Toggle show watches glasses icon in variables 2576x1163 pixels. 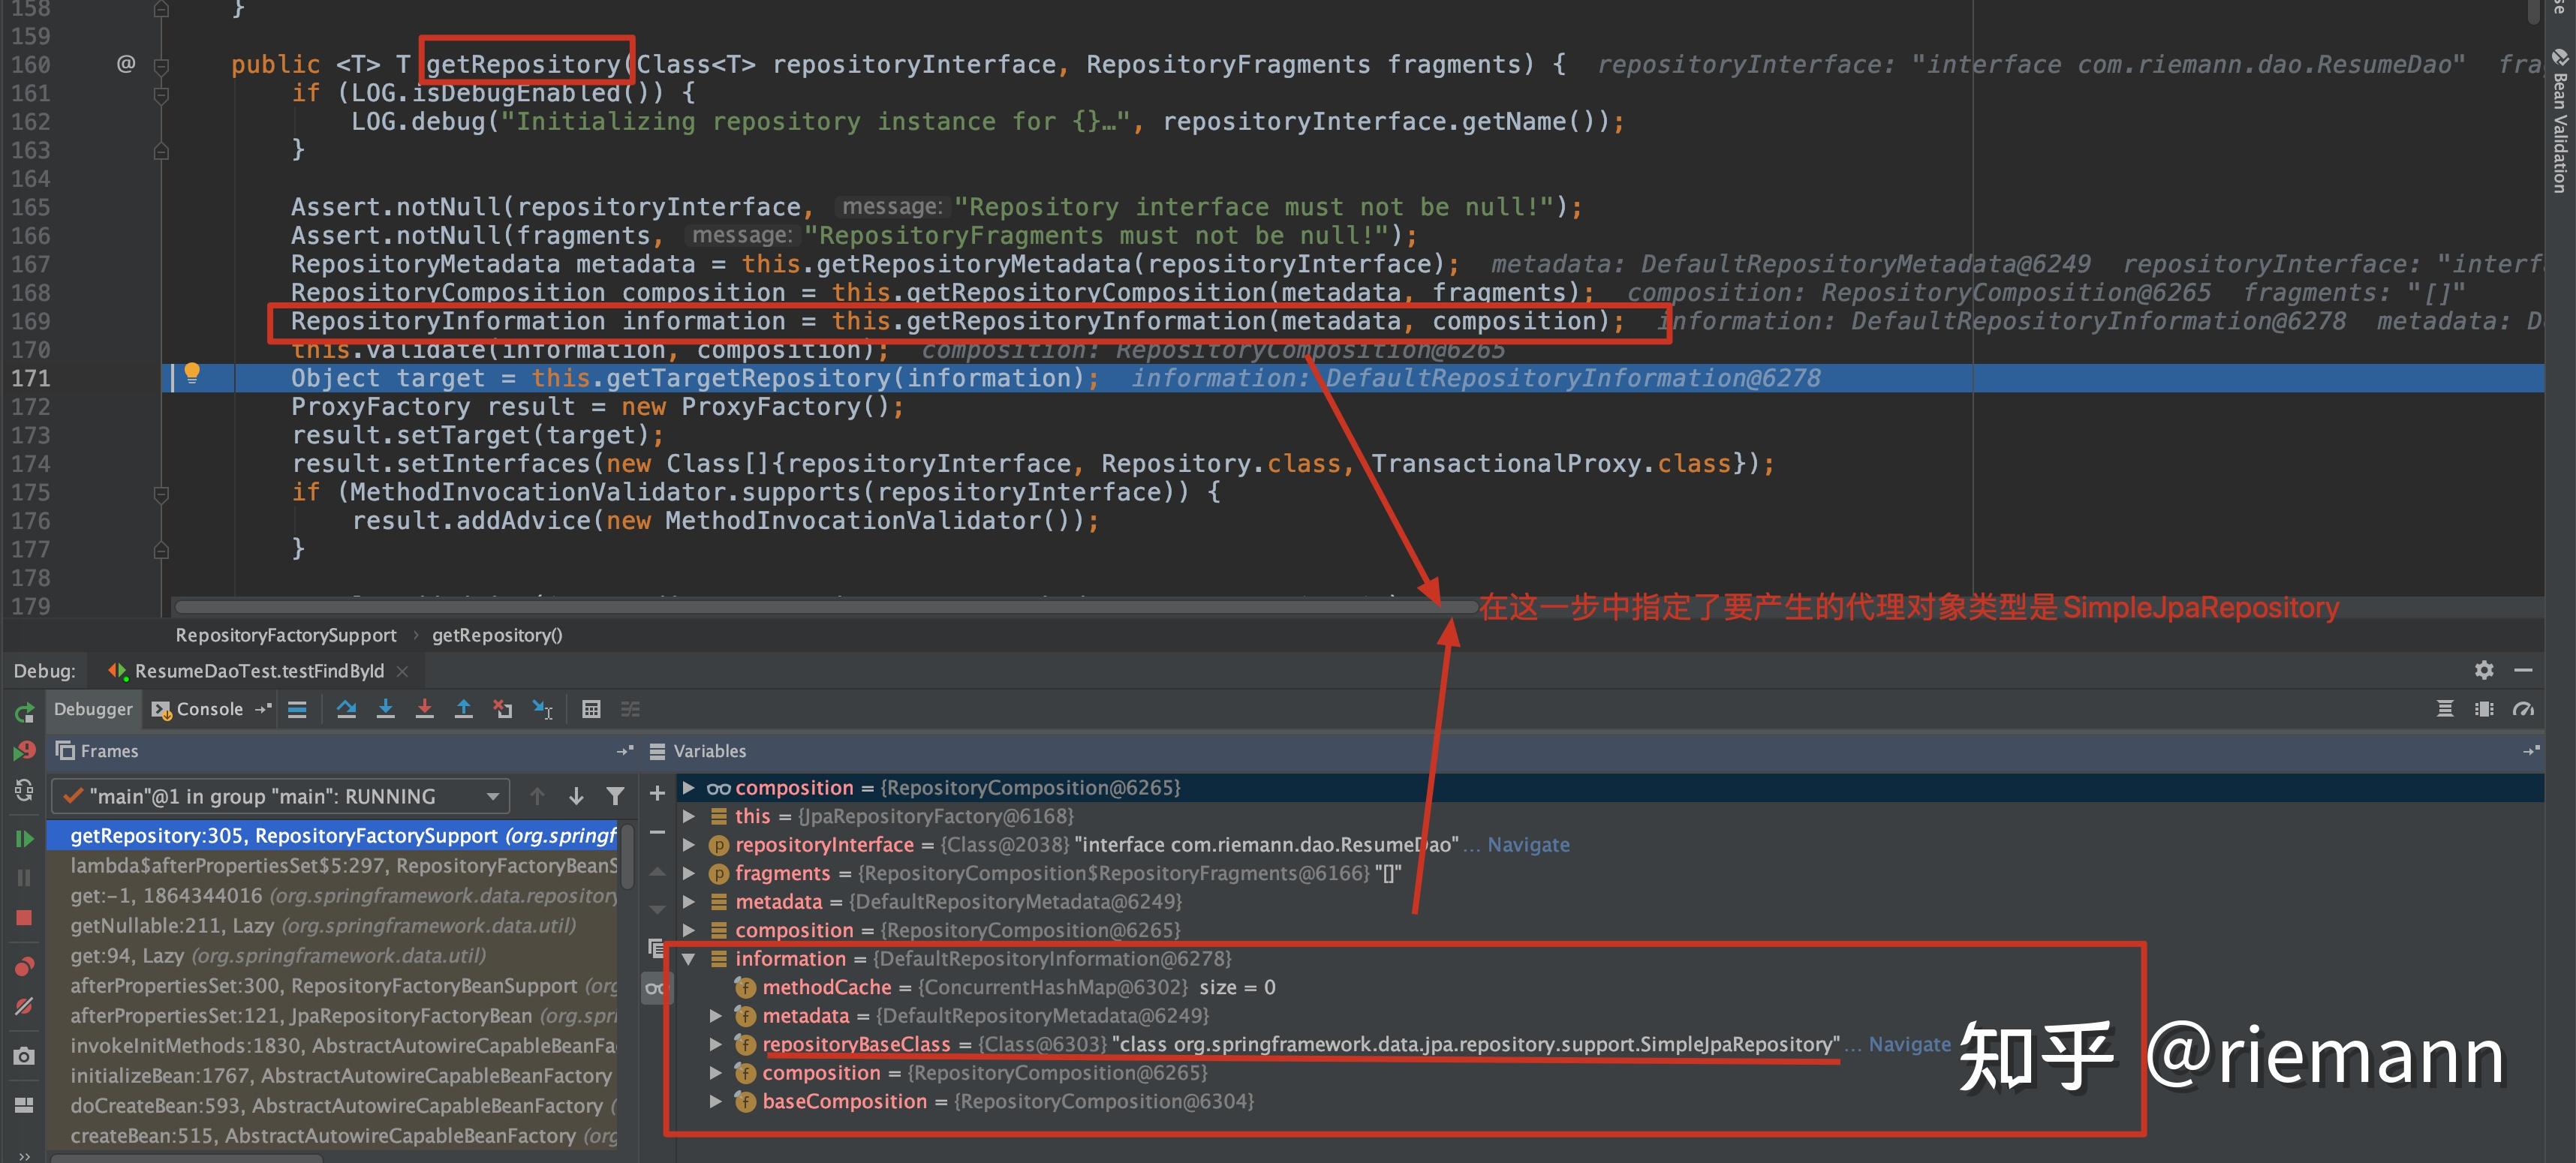pos(655,988)
